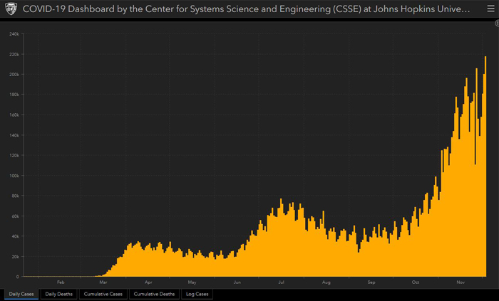499x301 pixels.
Task: Click the 100k label on the y-axis
Action: pos(14,176)
